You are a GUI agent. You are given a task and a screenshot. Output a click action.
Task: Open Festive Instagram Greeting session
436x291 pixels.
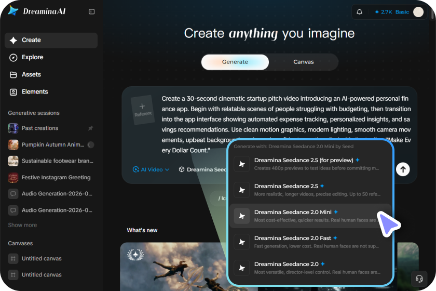tap(51, 177)
